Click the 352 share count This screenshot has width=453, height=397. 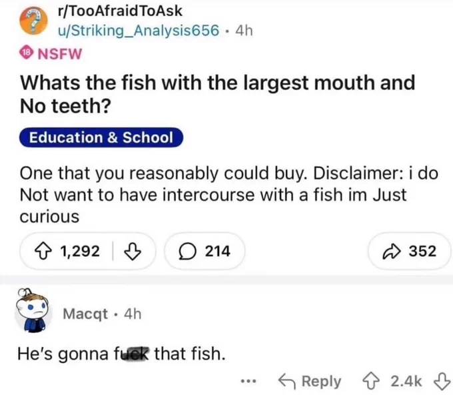pos(423,251)
